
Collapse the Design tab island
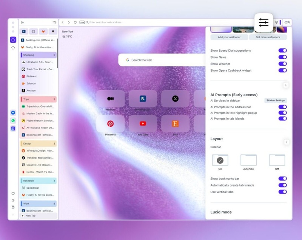tap(38, 143)
